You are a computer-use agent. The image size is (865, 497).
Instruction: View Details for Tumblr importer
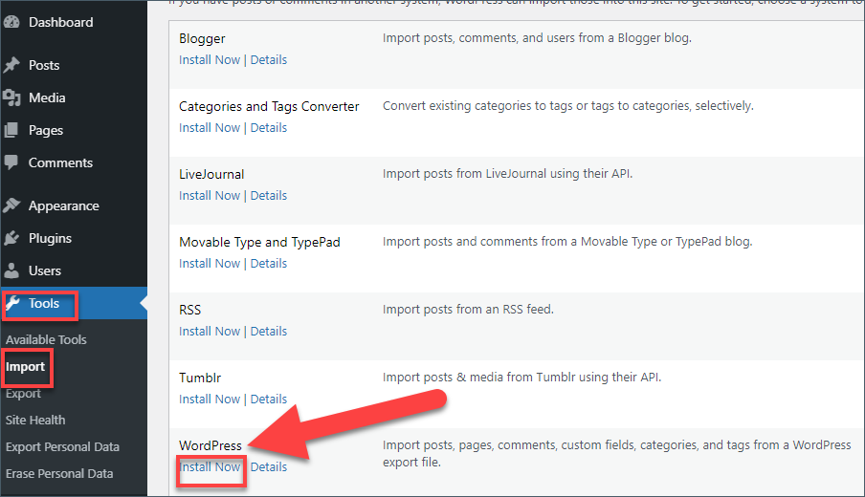269,399
